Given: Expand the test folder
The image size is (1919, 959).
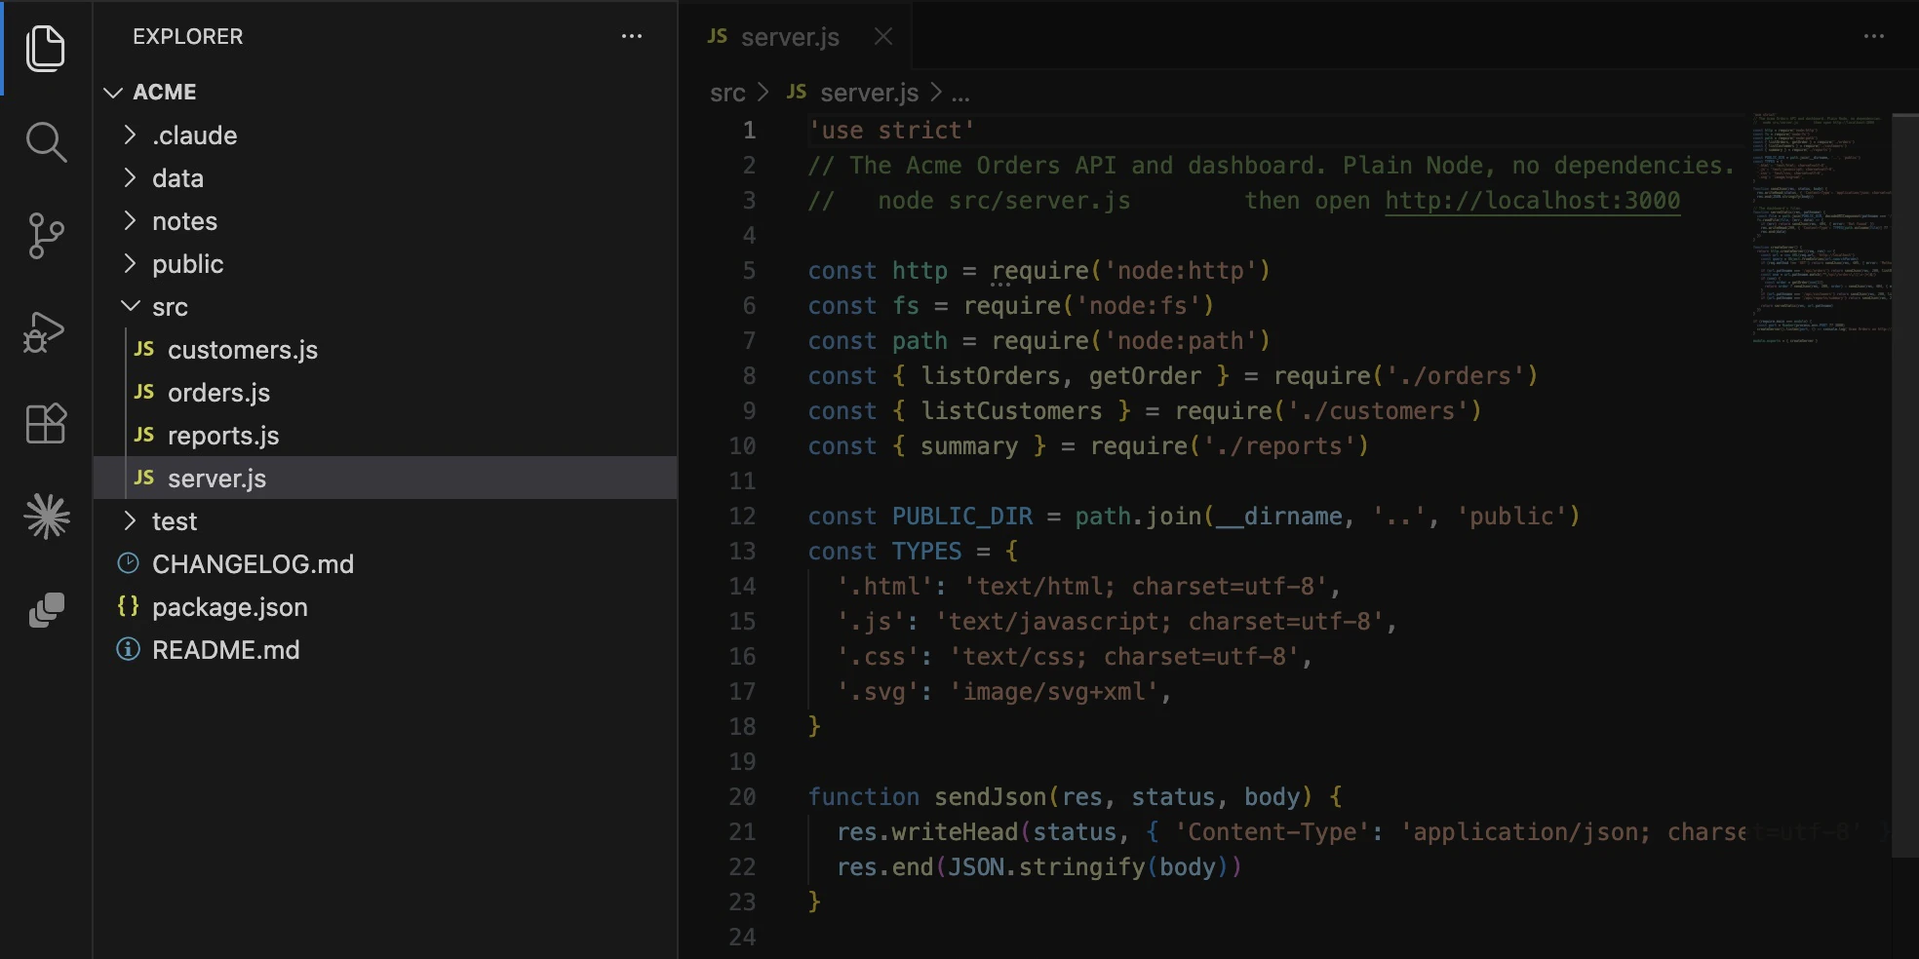Looking at the screenshot, I should [130, 520].
